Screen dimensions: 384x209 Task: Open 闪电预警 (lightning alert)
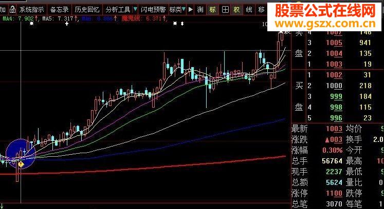(153, 10)
